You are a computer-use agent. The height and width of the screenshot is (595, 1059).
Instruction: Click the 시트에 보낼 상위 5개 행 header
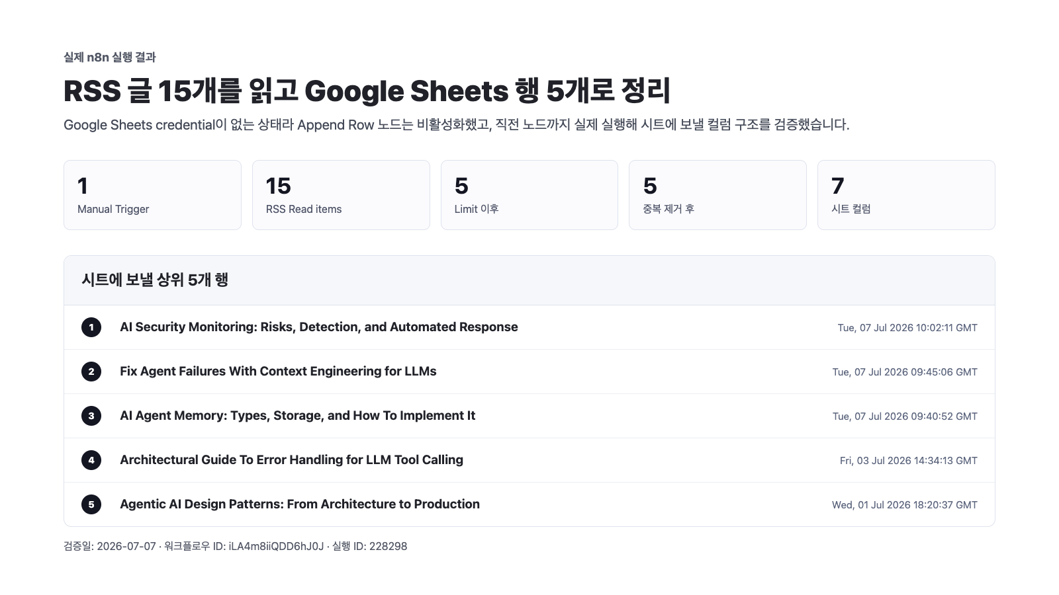[x=155, y=280]
